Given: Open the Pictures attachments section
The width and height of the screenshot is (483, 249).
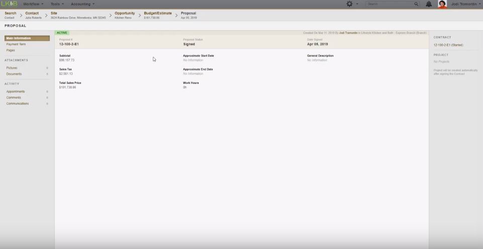Looking at the screenshot, I should [12, 68].
